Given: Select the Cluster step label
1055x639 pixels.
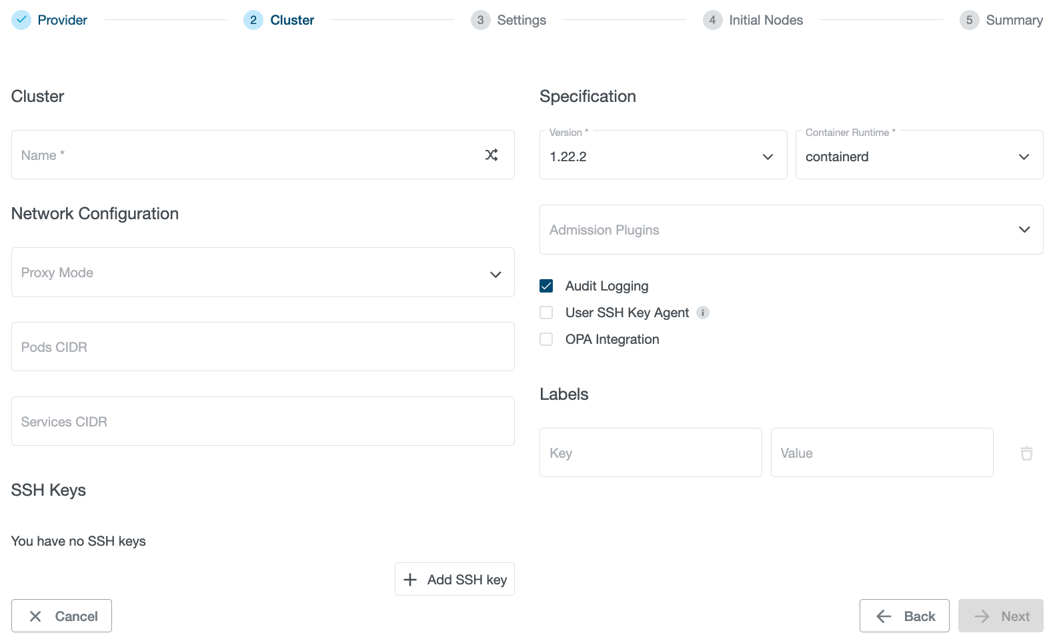Looking at the screenshot, I should coord(292,20).
